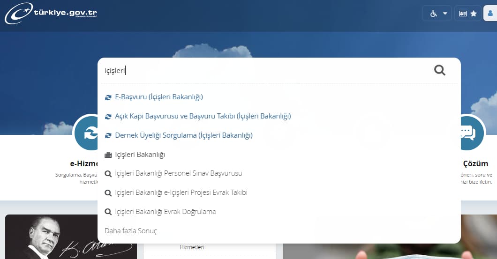Screen dimensions: 497x259
Task: Search İçişleri Bakanlığı e-İçişleri Projesi Evrak Takibi
Action: coord(181,192)
